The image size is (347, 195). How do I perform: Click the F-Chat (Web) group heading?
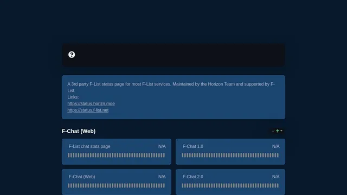(79, 131)
